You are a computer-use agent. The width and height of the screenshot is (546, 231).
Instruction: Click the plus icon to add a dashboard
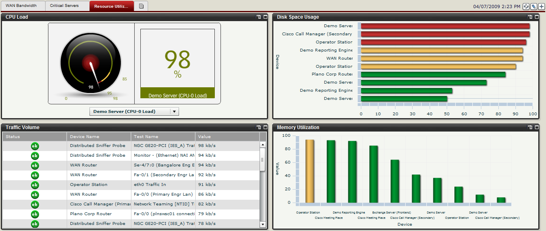[x=541, y=6]
